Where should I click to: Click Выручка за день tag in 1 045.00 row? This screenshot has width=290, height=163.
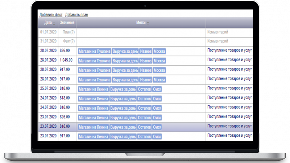(x=125, y=61)
